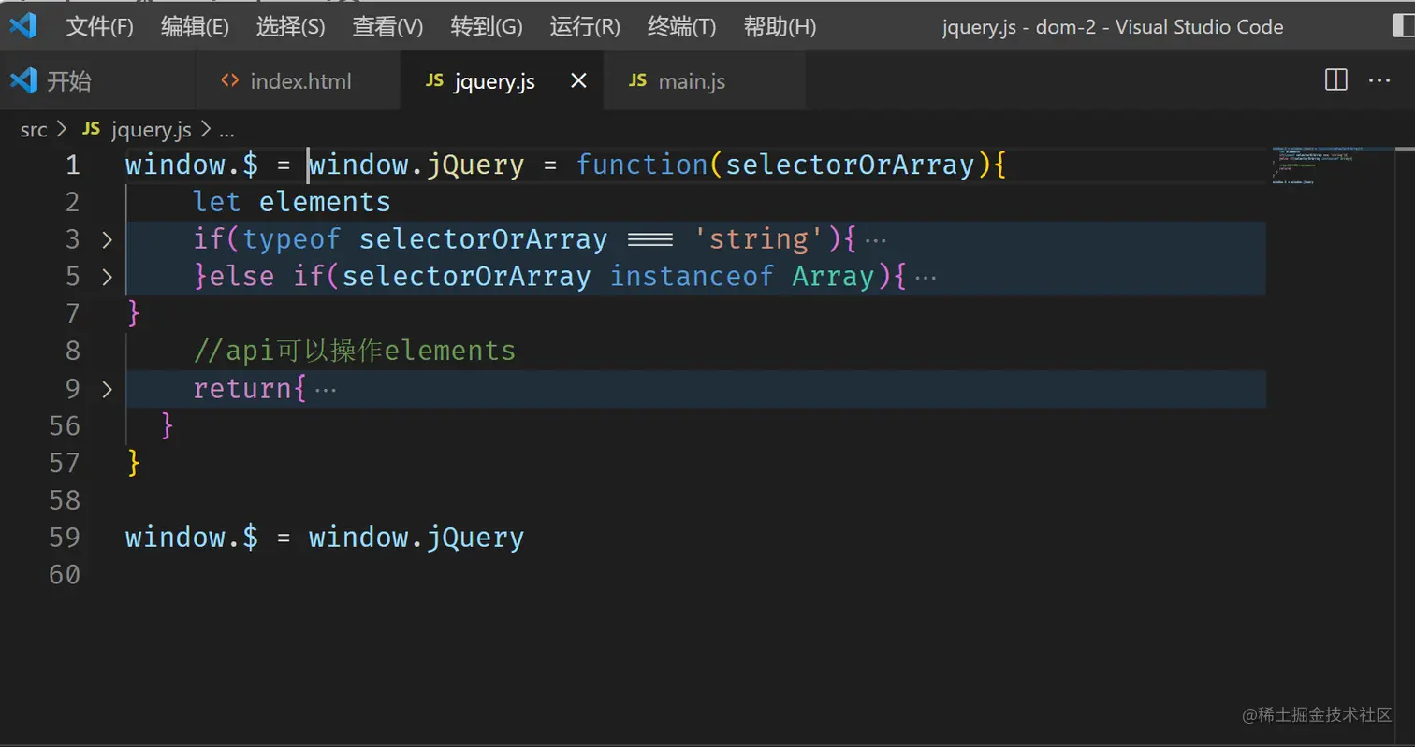Open the editor more actions menu
The image size is (1415, 747).
pyautogui.click(x=1379, y=81)
